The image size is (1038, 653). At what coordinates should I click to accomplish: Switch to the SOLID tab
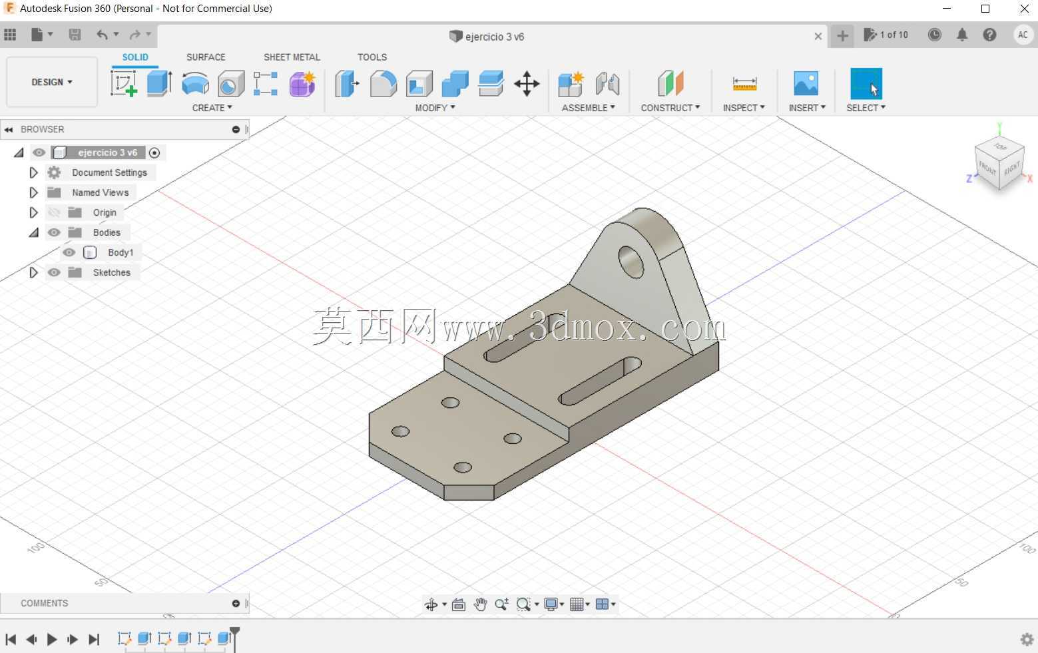135,57
